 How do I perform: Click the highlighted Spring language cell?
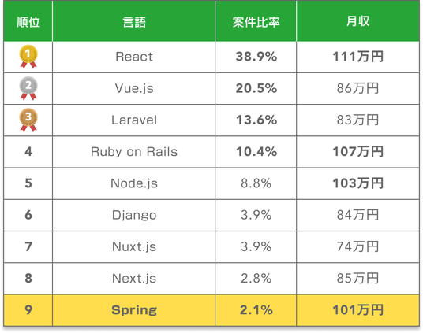pyautogui.click(x=134, y=310)
